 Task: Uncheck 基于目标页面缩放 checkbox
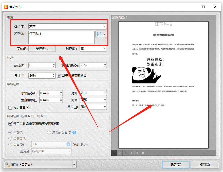[x=59, y=75]
